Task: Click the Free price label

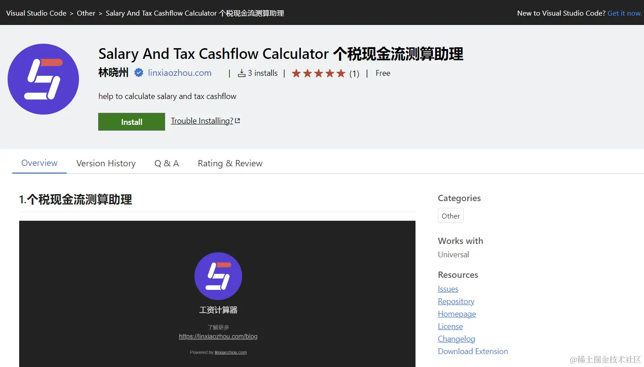Action: (x=383, y=73)
